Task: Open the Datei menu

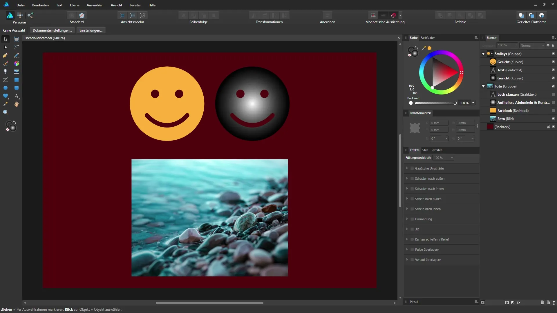Action: [x=21, y=5]
